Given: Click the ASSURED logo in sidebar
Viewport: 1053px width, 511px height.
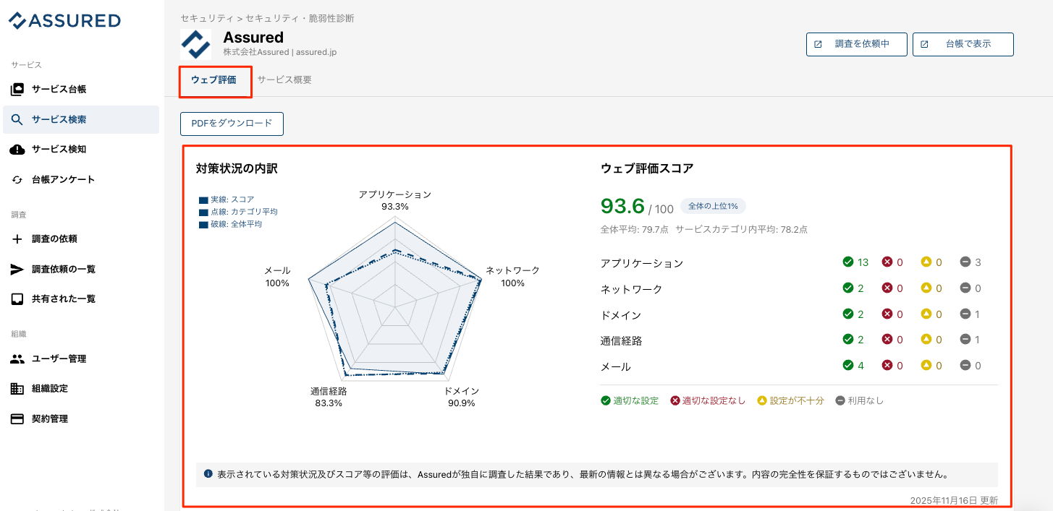Looking at the screenshot, I should pyautogui.click(x=64, y=20).
